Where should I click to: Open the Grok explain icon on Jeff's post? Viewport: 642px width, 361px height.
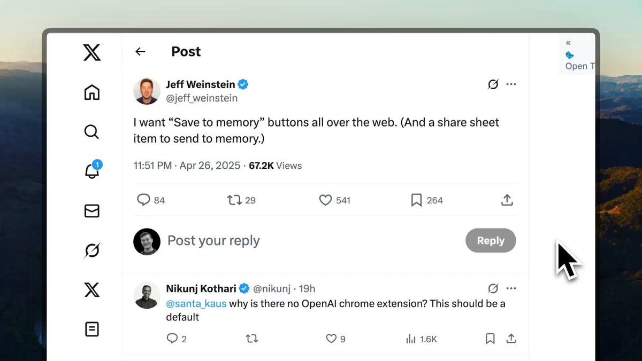coord(493,84)
